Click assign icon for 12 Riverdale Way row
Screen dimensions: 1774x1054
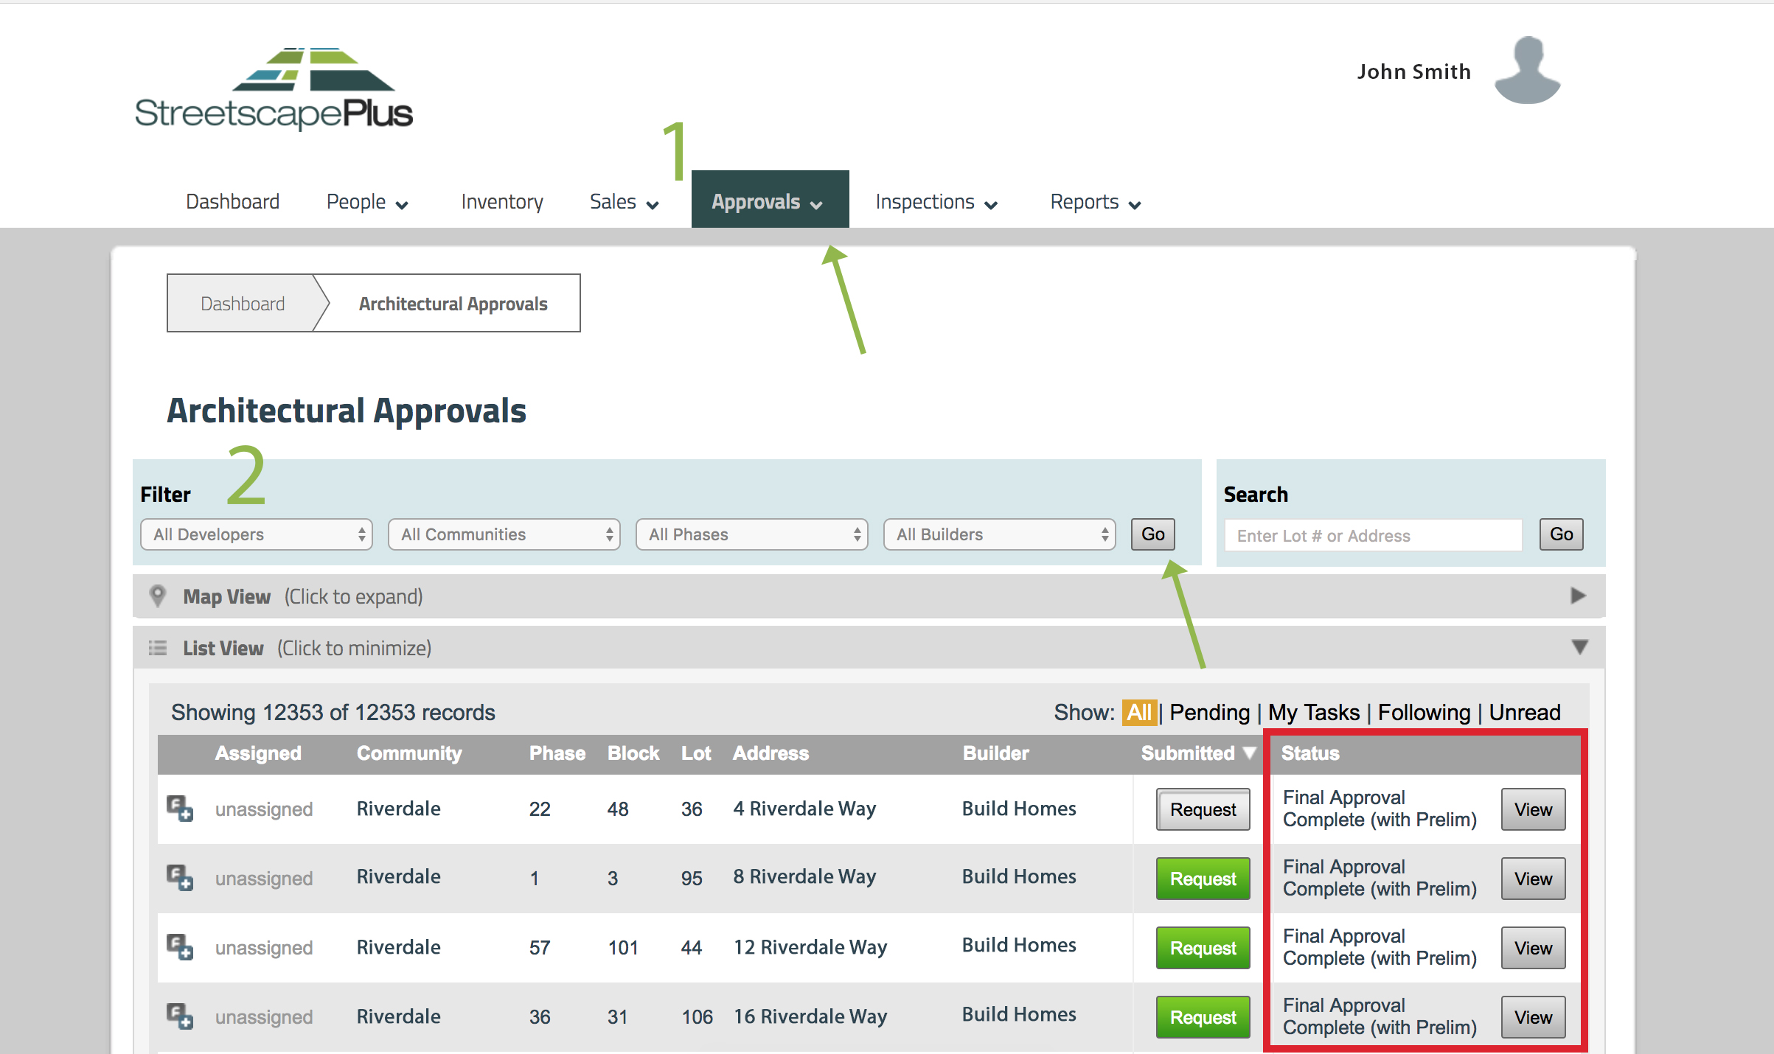pyautogui.click(x=179, y=947)
